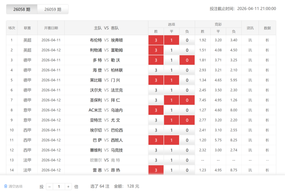Image resolution: width=285 pixels, height=192 pixels.
Task: Click loss odds 8.75 for 雷恩 match
Action: (233, 170)
